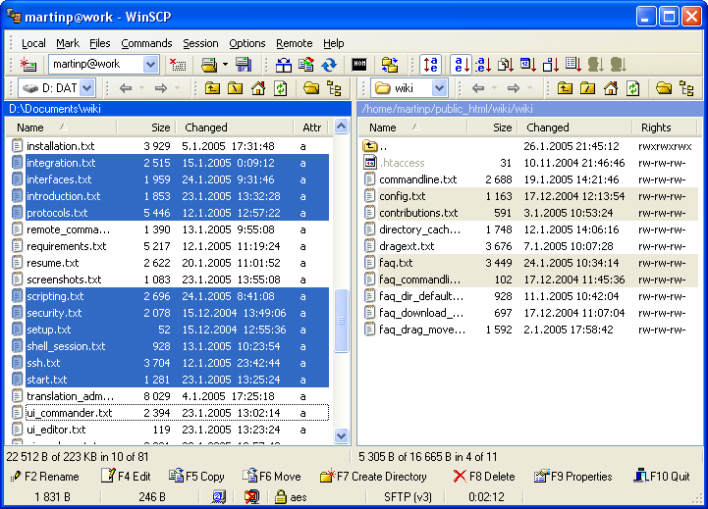
Task: Click F7 Create Directory button
Action: [373, 476]
